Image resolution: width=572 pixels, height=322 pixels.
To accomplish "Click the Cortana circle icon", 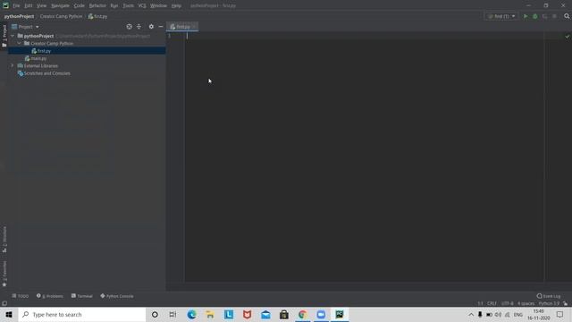I will click(155, 314).
